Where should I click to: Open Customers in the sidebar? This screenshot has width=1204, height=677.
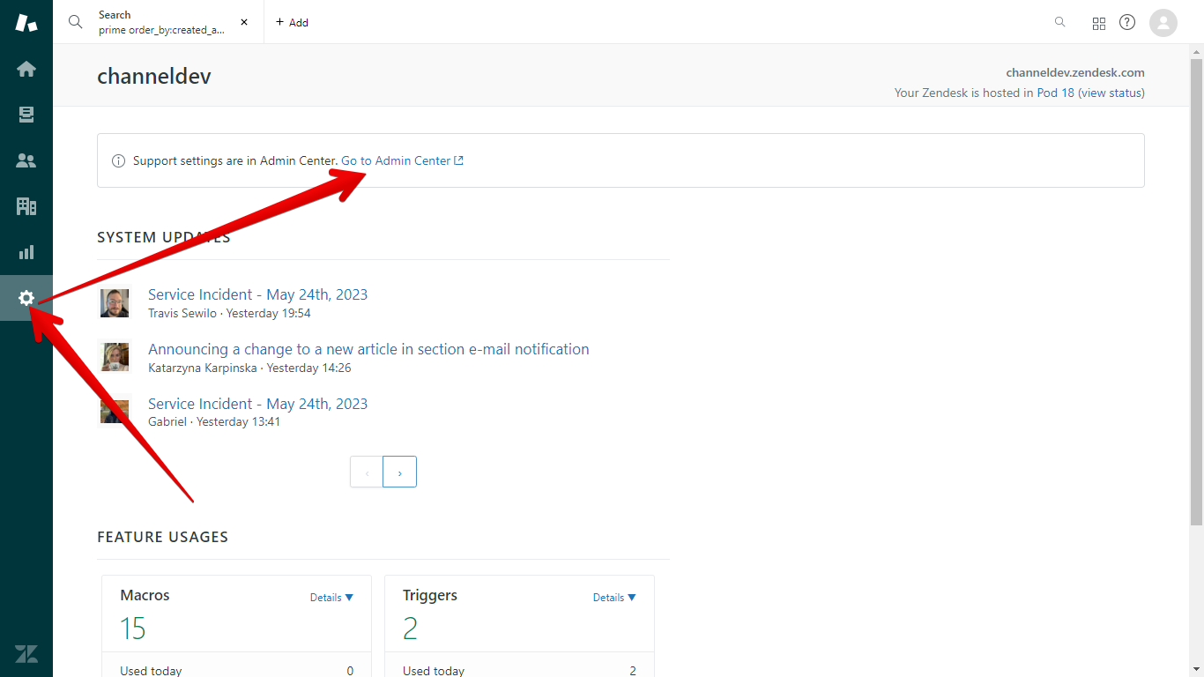coord(26,160)
